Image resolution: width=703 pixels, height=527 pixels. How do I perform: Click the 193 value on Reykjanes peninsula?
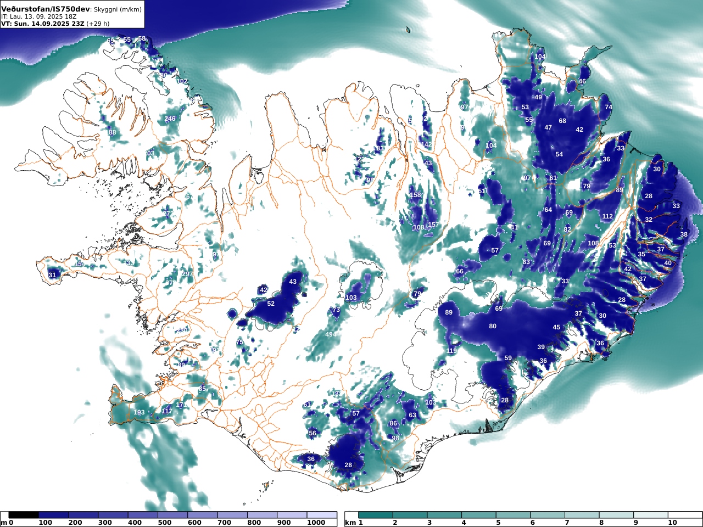(x=140, y=412)
